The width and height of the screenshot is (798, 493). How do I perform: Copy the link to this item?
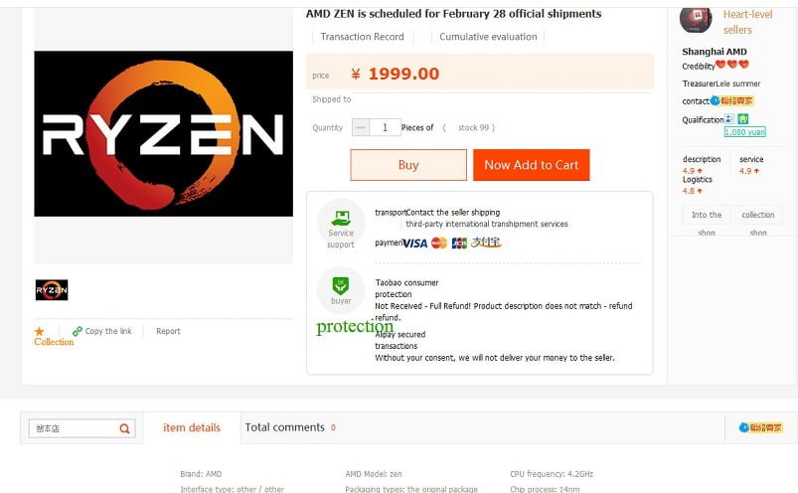pos(102,331)
